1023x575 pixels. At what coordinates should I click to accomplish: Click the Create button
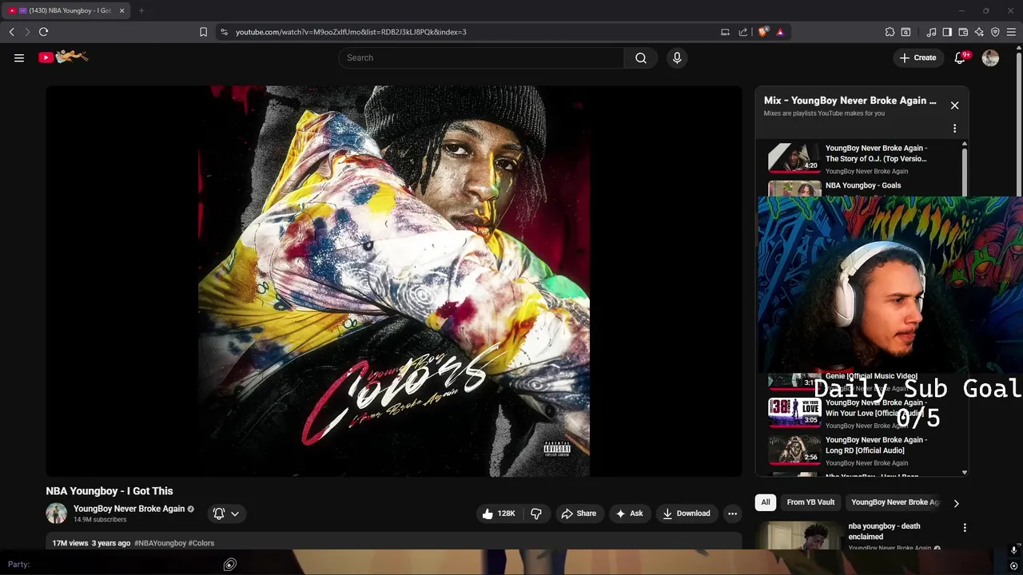tap(918, 57)
